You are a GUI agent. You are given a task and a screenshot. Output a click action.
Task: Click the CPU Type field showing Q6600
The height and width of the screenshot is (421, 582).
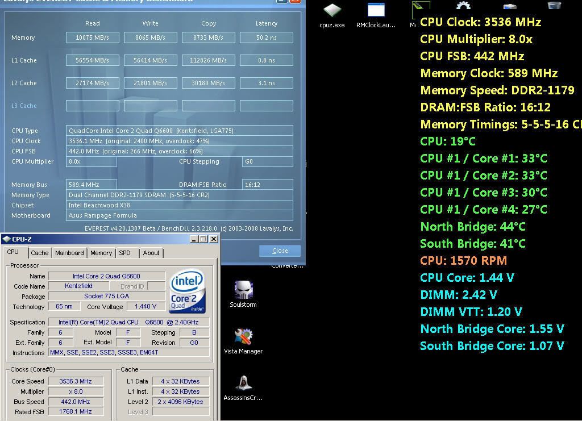coord(179,131)
